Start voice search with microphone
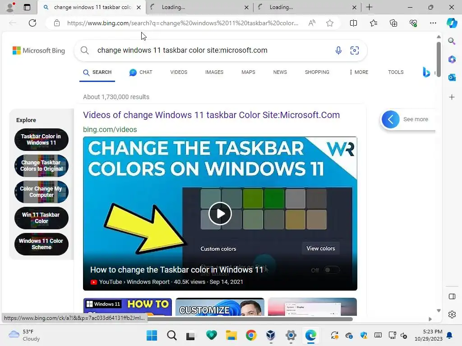This screenshot has width=462, height=346. [x=338, y=50]
